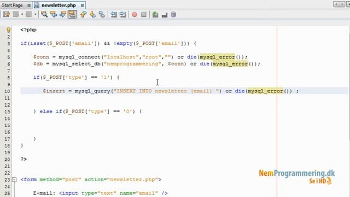
Task: Find the selection with magnifier icon
Action: pyautogui.click(x=44, y=15)
